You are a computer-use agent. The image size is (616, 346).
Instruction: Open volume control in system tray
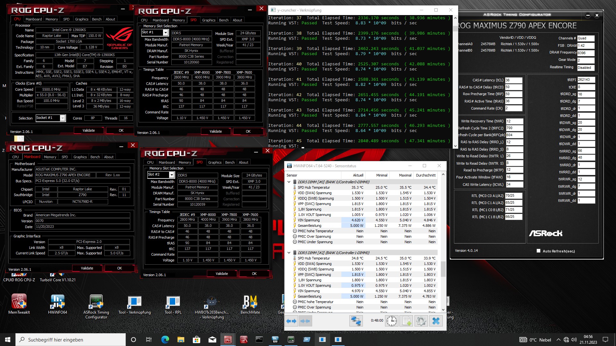coord(574,340)
